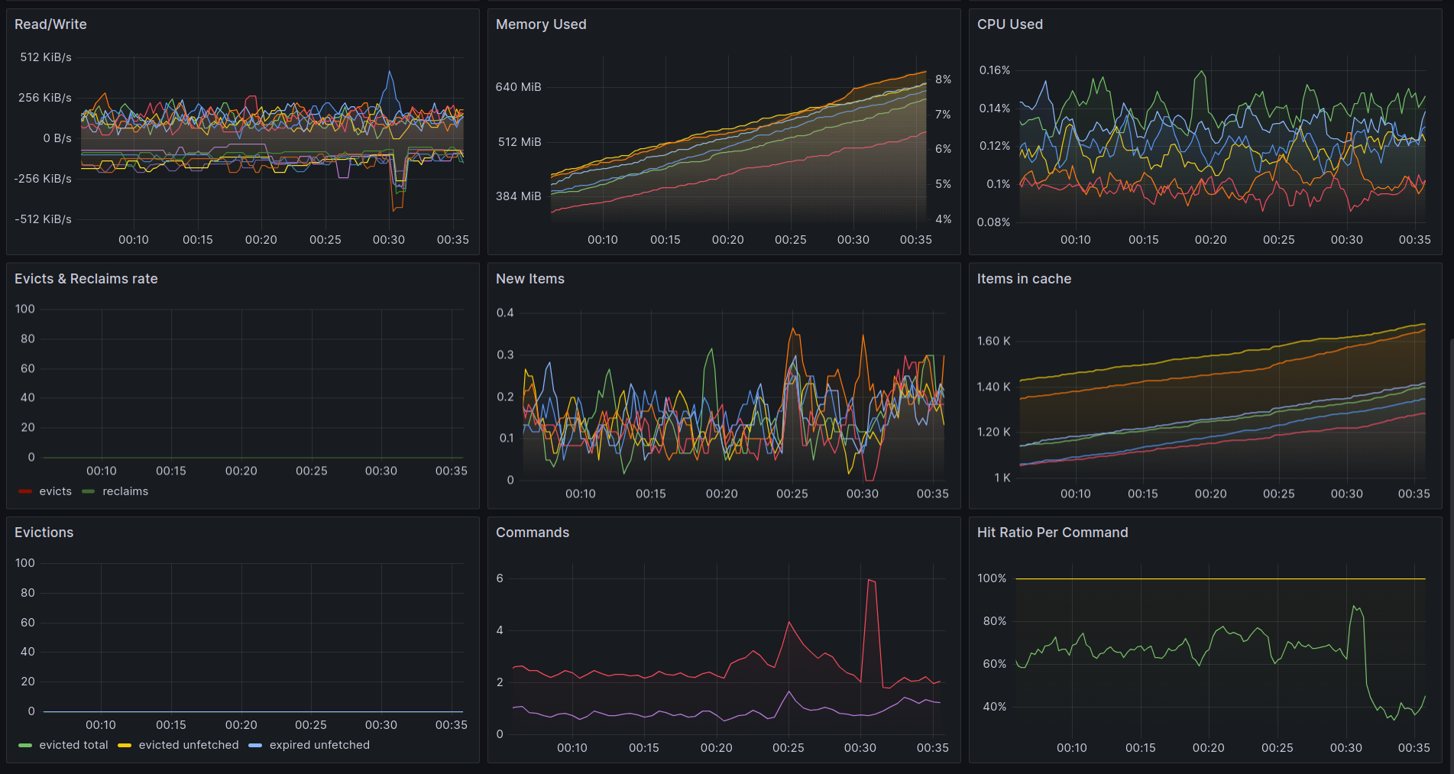Click the "512 MiB" axis label

click(x=520, y=142)
